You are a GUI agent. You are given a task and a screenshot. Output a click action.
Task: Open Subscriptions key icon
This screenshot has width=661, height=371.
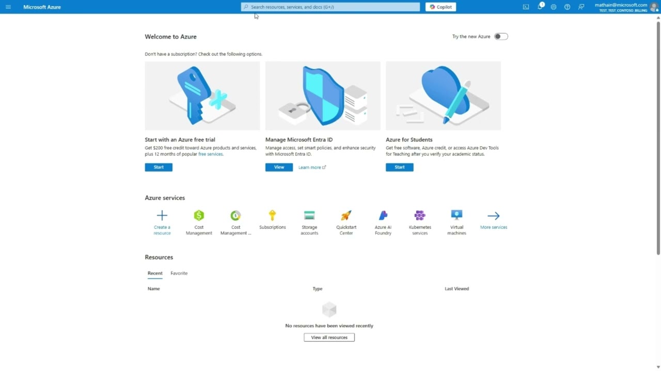tap(272, 215)
